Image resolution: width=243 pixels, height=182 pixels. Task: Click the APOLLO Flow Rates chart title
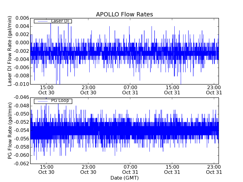(124, 14)
